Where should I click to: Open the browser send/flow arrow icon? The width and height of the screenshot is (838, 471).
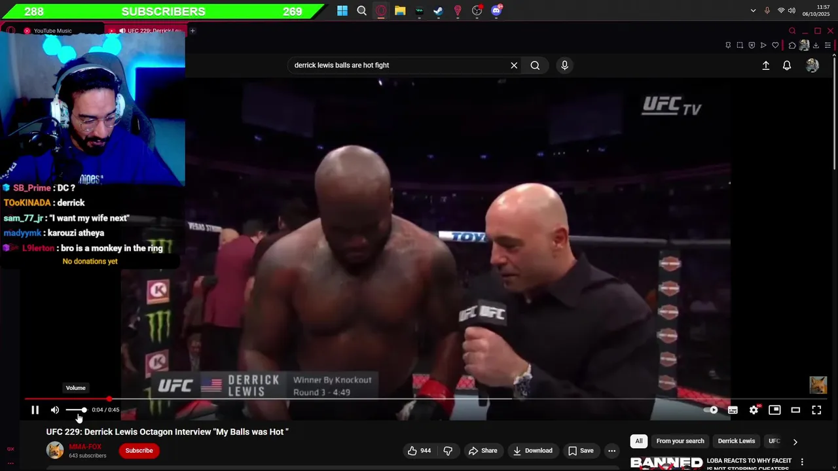pyautogui.click(x=763, y=45)
